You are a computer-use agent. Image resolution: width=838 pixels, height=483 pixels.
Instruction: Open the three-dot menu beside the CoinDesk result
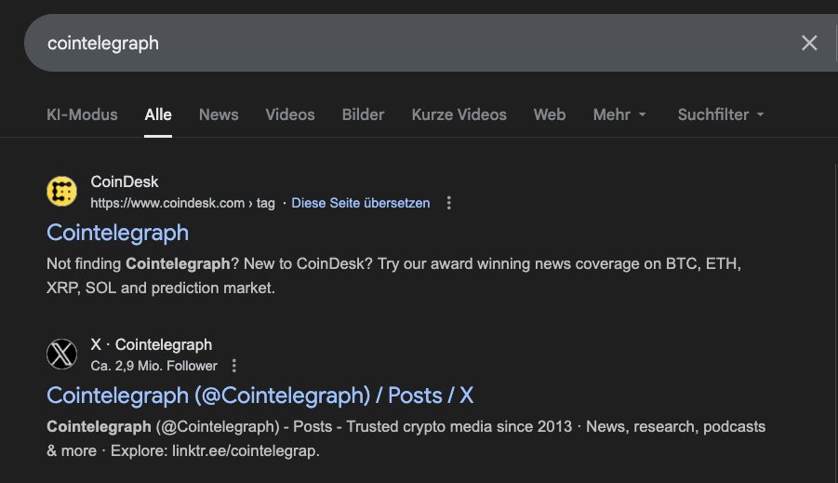pos(449,203)
